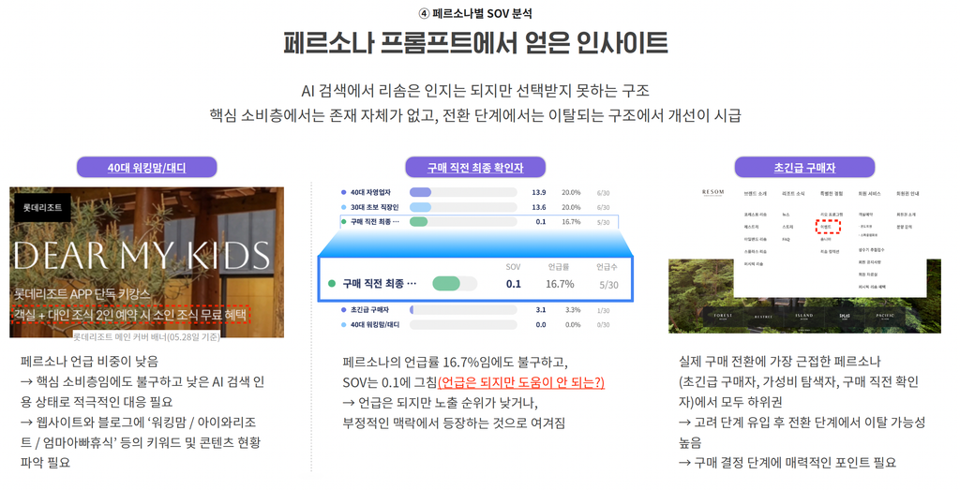Click the 40대 자영업자 purple progress bar
960x490 pixels.
(420, 192)
